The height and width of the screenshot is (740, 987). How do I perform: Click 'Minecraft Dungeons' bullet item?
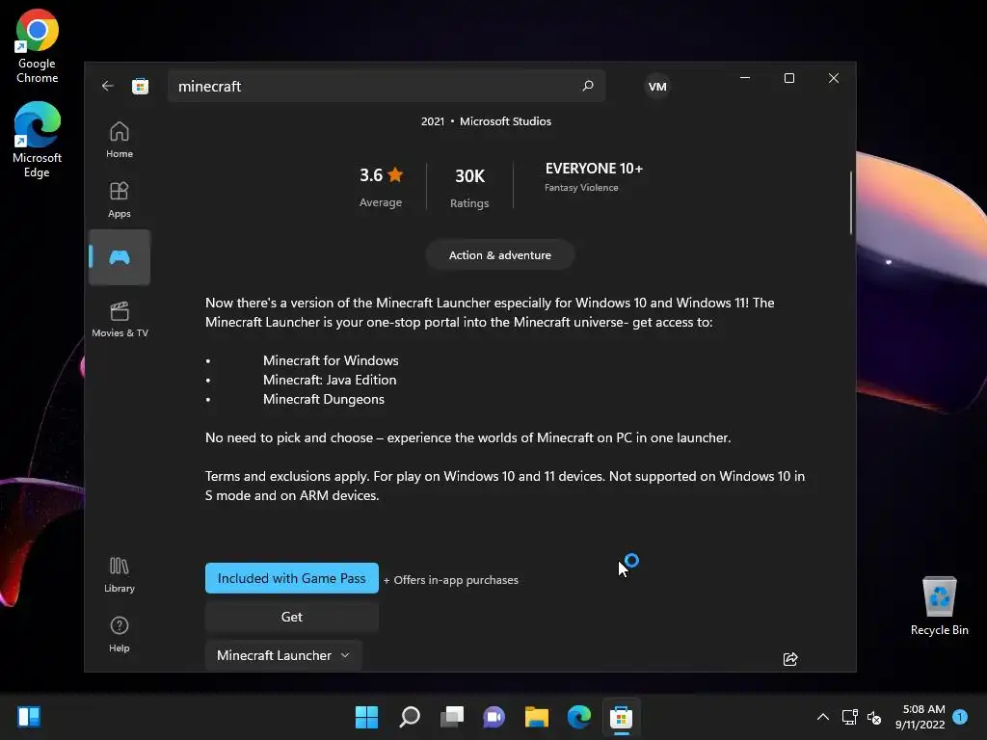(324, 400)
